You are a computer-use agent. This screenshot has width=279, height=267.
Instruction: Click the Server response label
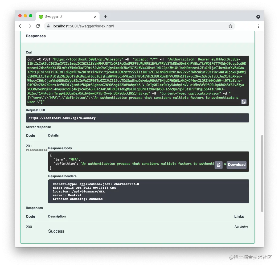click(38, 127)
